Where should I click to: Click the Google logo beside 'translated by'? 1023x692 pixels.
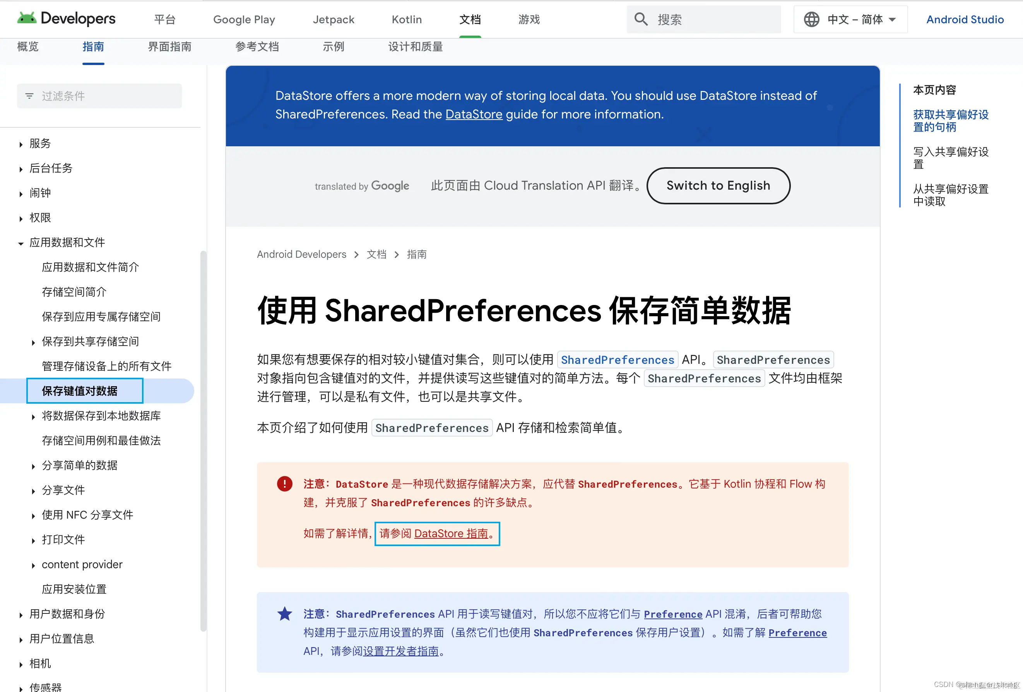click(x=390, y=186)
